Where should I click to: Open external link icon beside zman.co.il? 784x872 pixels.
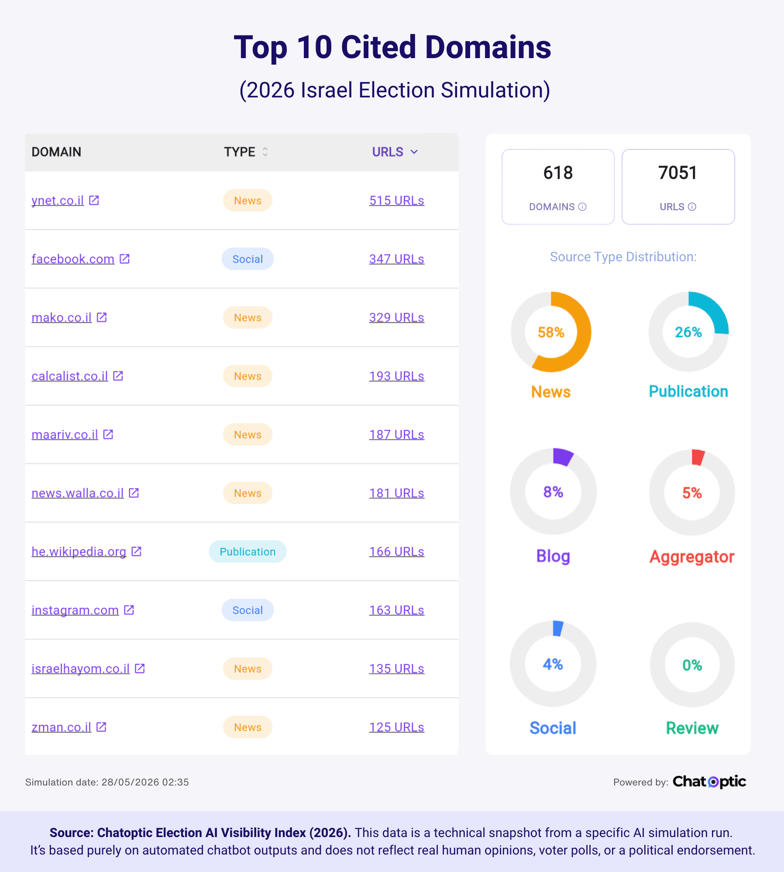click(x=101, y=727)
